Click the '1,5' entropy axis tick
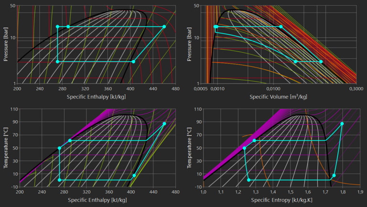The image size is (367, 207). pos(291,192)
